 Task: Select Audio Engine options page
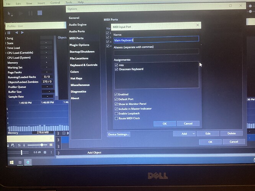click(x=78, y=25)
